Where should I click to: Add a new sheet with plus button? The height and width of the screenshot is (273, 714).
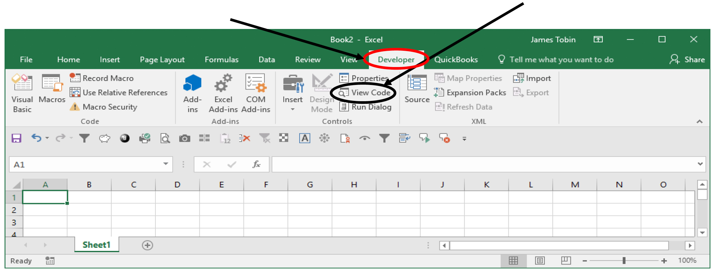coord(147,245)
